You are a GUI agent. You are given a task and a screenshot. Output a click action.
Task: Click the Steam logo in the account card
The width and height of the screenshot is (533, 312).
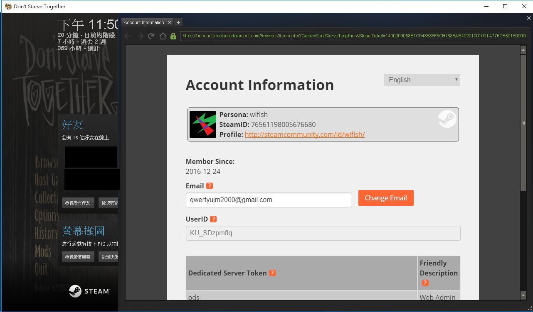click(x=447, y=119)
